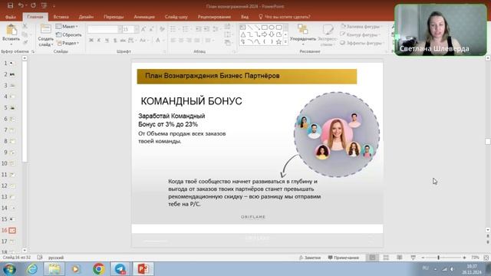The width and height of the screenshot is (491, 276).
Task: Switch to normal view in status bar
Action: pyautogui.click(x=372, y=258)
